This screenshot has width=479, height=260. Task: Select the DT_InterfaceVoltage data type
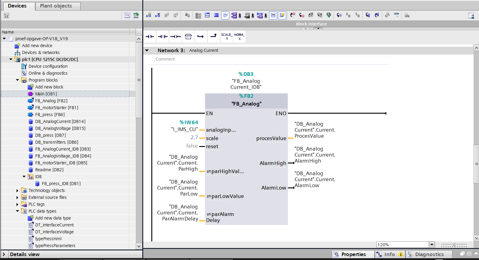(x=54, y=232)
